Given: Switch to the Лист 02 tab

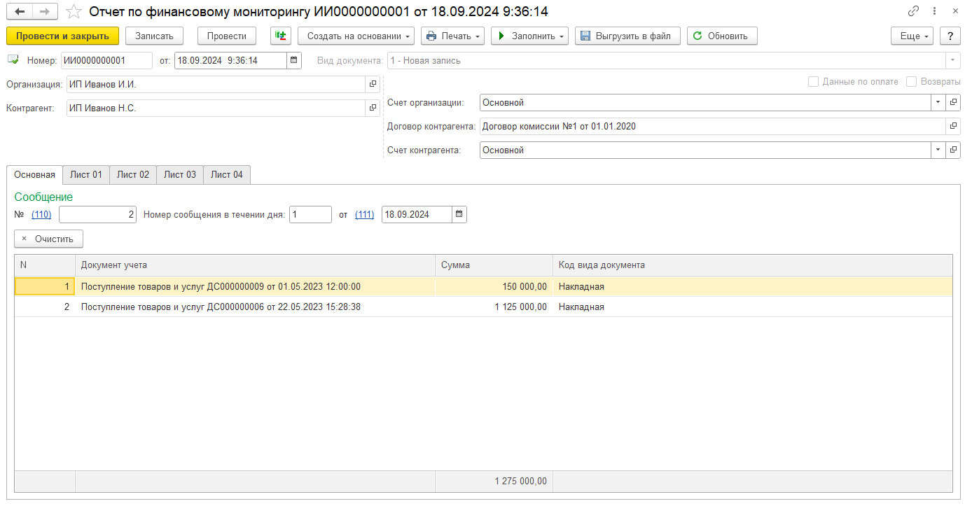Looking at the screenshot, I should 133,175.
